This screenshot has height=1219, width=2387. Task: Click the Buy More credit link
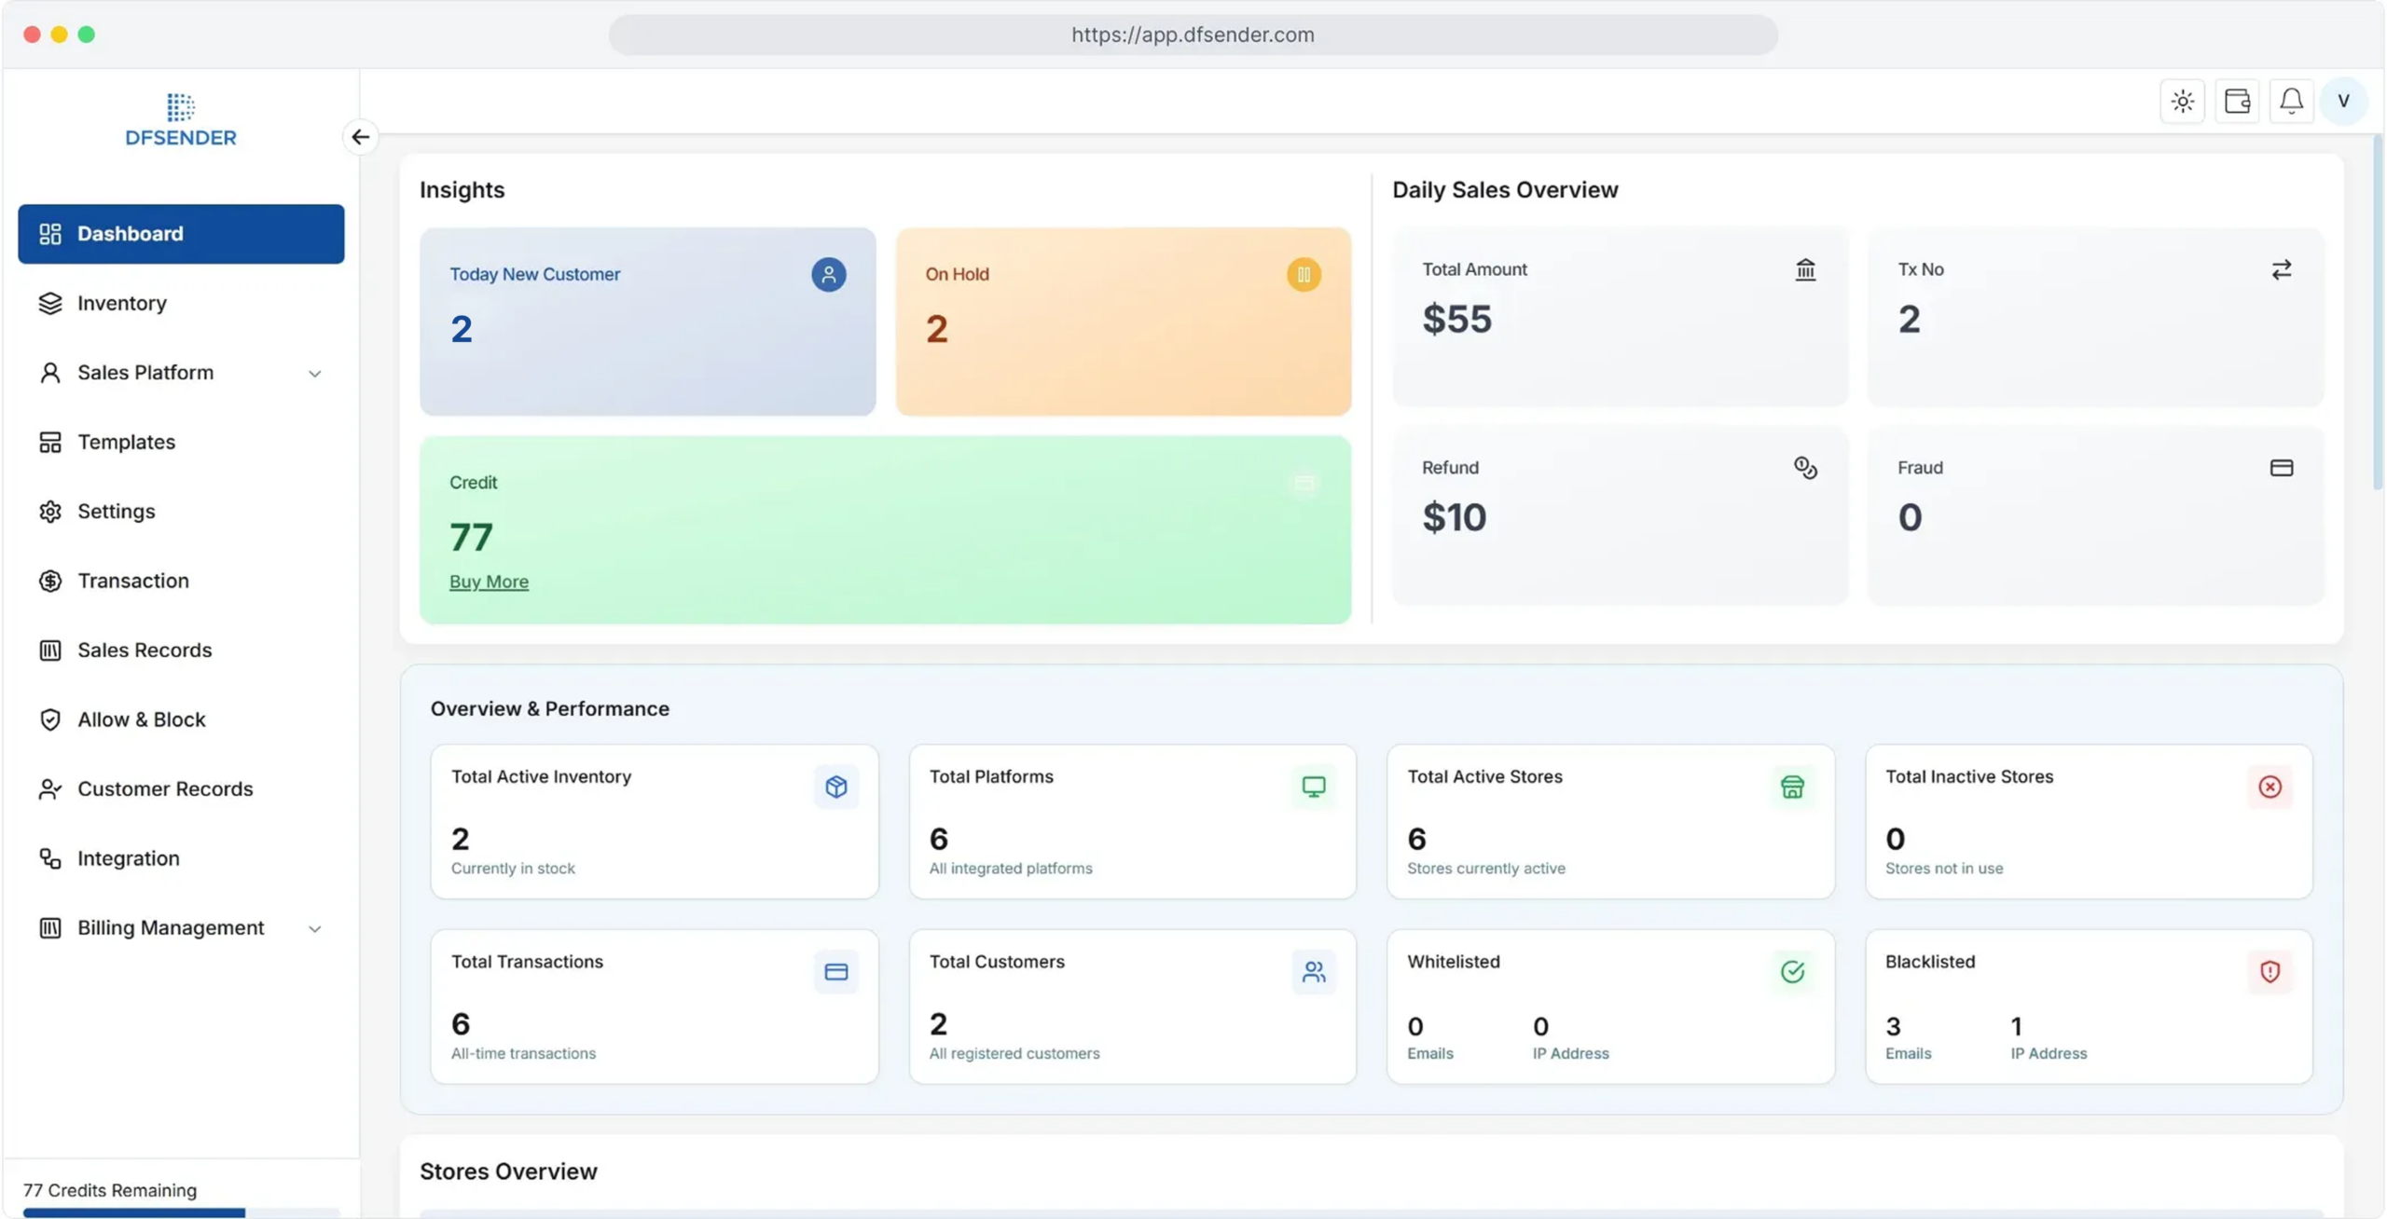point(489,582)
